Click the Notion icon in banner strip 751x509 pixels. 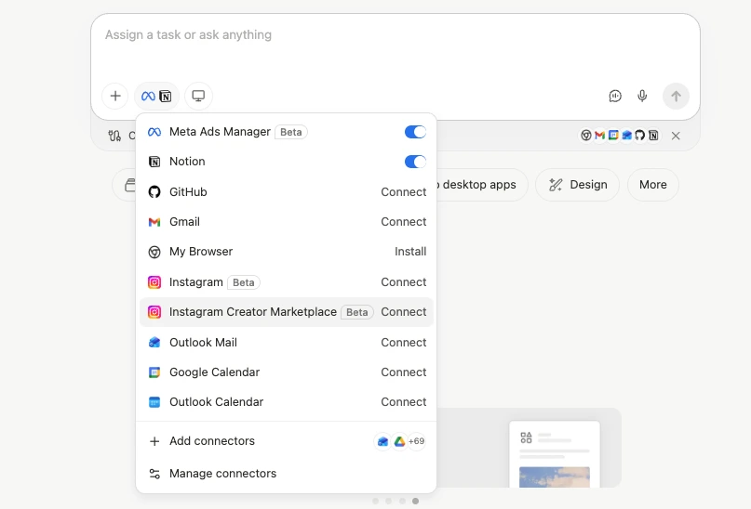(653, 136)
